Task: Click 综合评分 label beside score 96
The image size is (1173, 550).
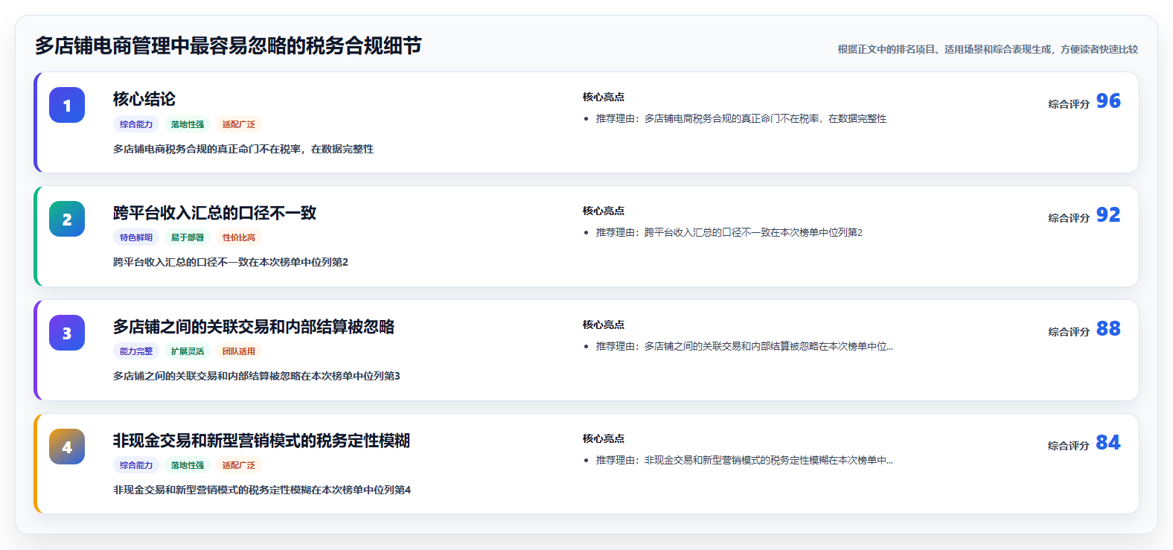Action: point(1069,104)
